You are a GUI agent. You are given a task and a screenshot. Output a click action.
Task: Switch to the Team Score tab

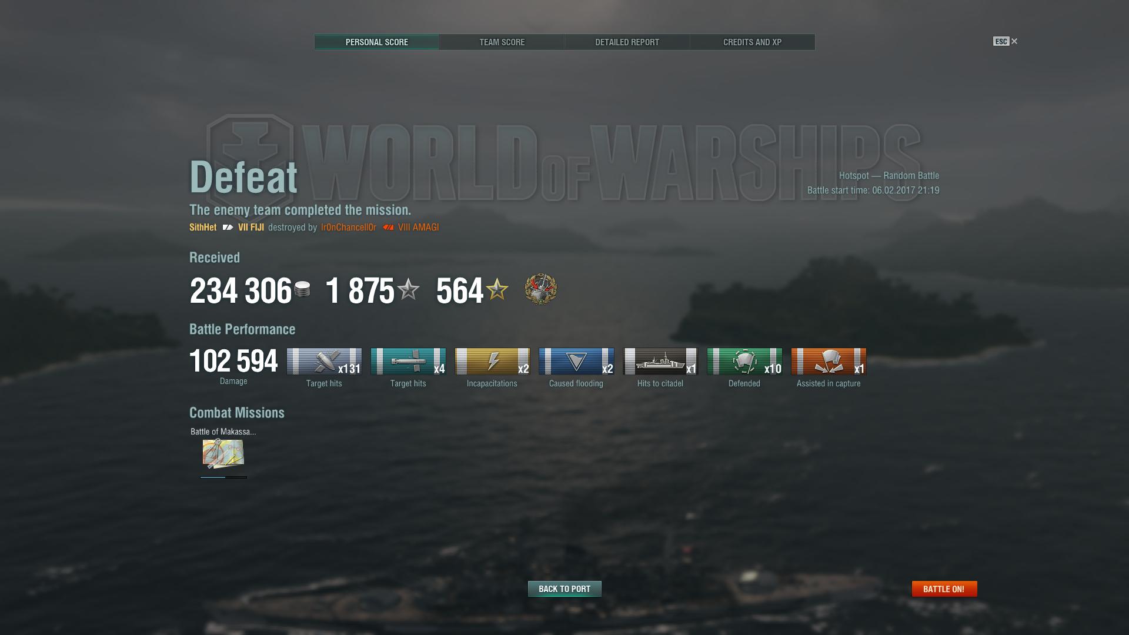pyautogui.click(x=502, y=42)
